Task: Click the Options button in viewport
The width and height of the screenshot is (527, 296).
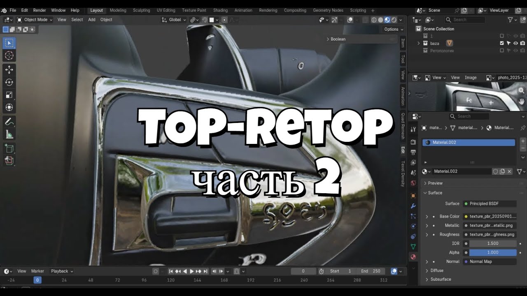Action: [x=394, y=29]
